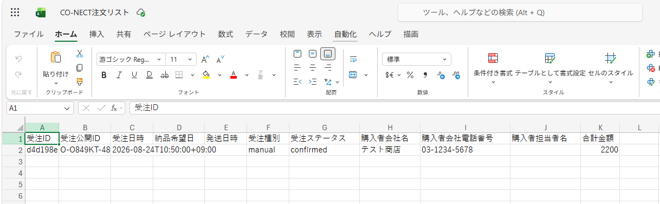Click the phonetic guide (furigana) icon

(261, 75)
